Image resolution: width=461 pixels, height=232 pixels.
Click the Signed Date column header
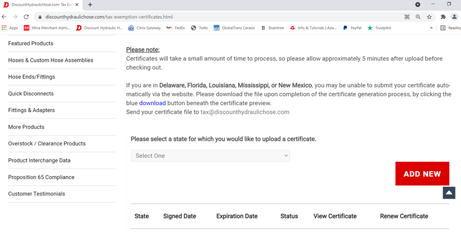[x=180, y=216]
